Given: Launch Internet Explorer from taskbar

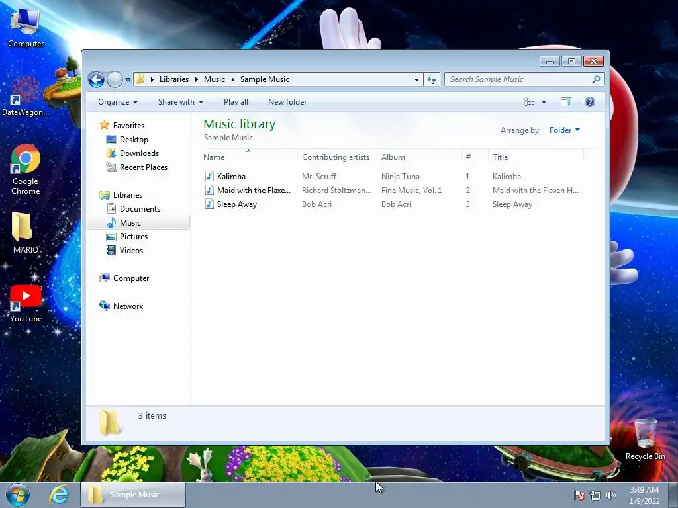Looking at the screenshot, I should pos(59,495).
